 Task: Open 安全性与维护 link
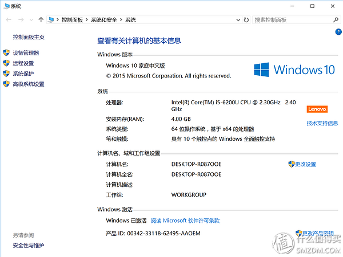coord(29,246)
